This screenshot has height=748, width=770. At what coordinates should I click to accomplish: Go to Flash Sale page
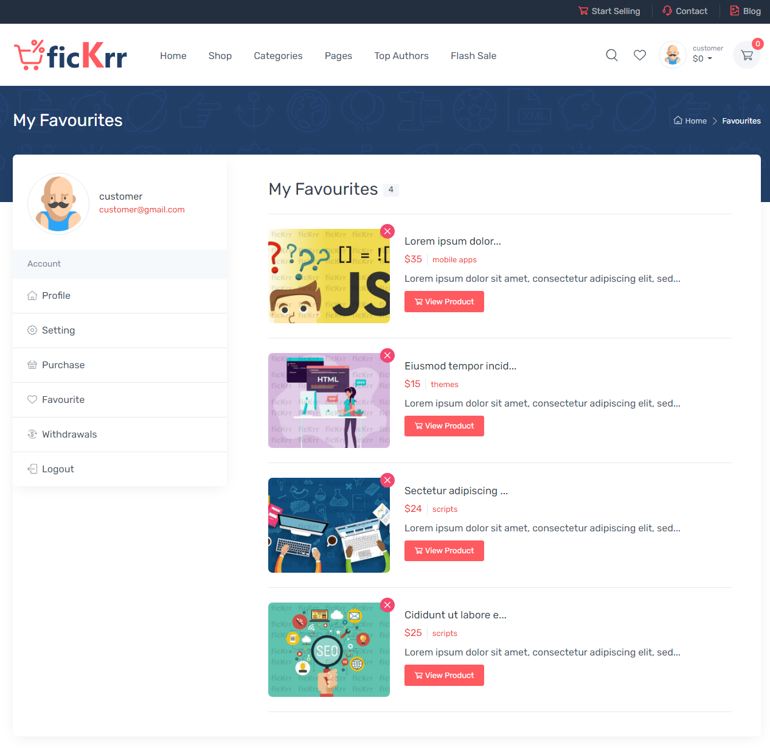pos(473,56)
